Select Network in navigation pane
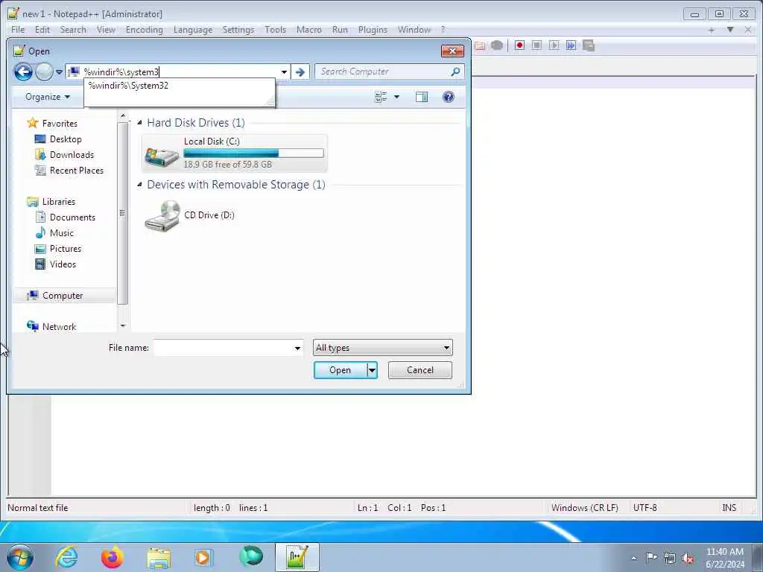The height and width of the screenshot is (572, 763). coord(59,327)
